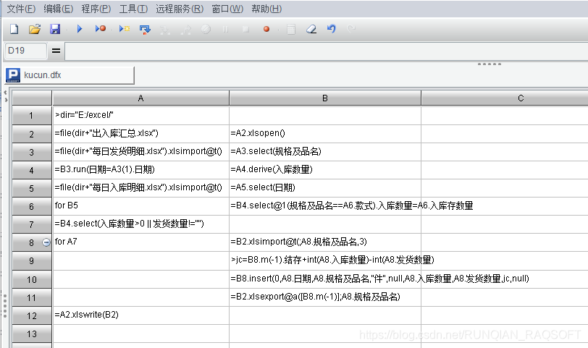Select cell with 每日入库明细.xlsx import
The height and width of the screenshot is (348, 588).
[x=140, y=187]
